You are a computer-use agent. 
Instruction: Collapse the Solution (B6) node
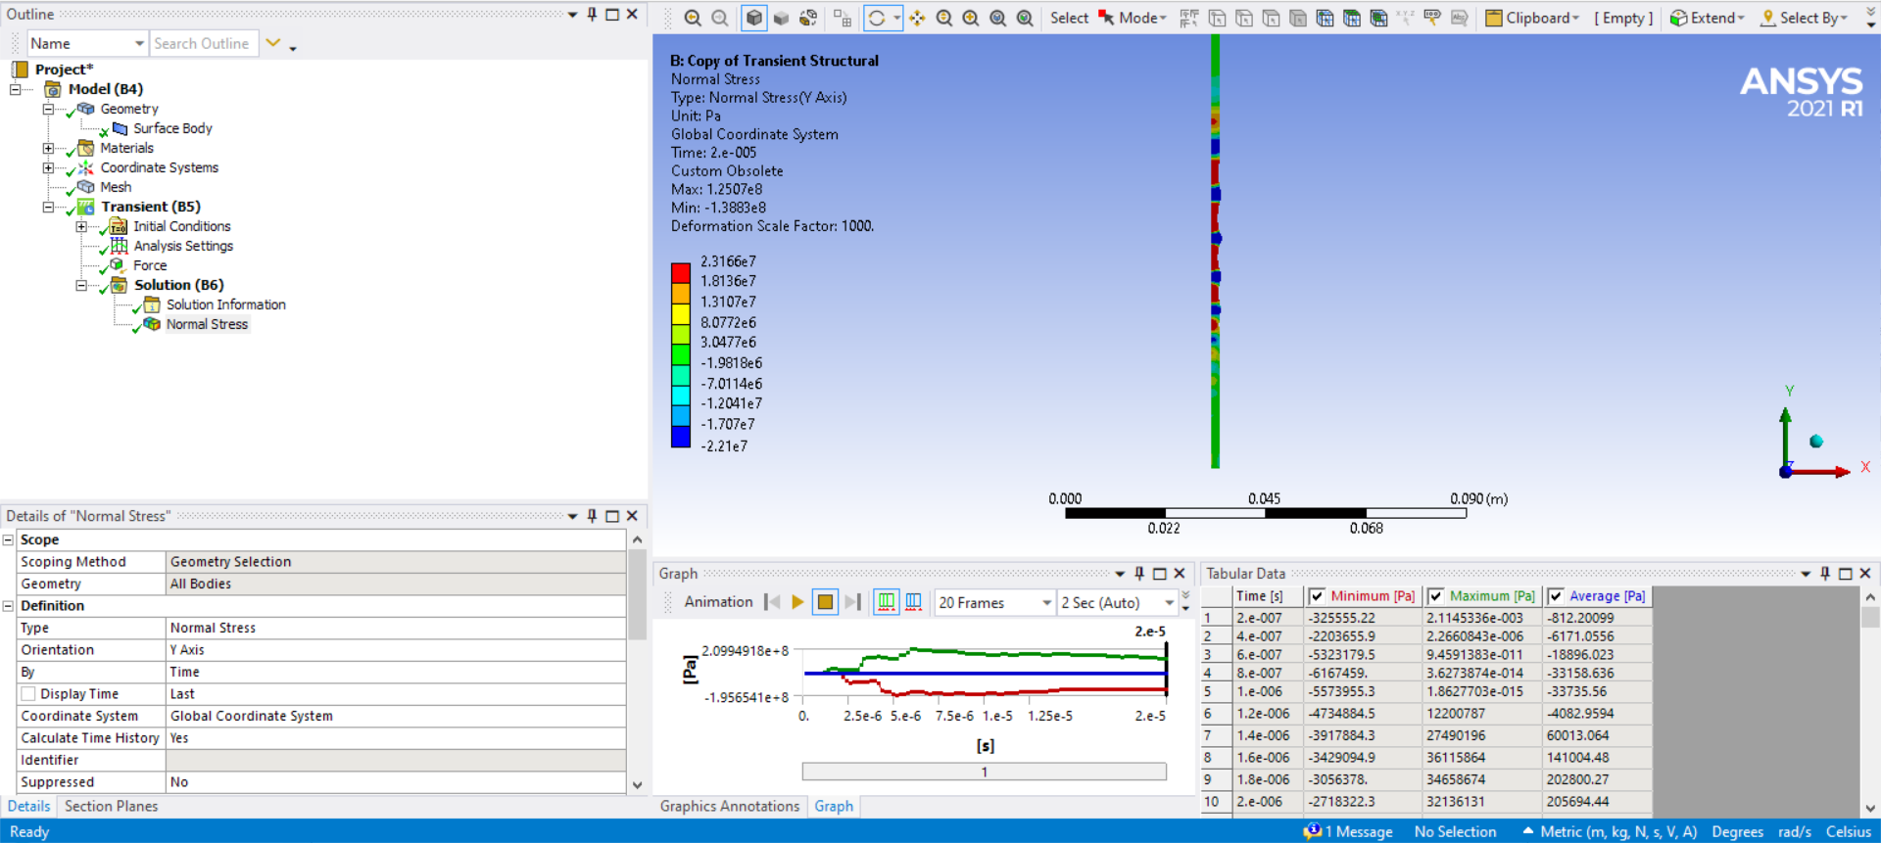[x=81, y=285]
